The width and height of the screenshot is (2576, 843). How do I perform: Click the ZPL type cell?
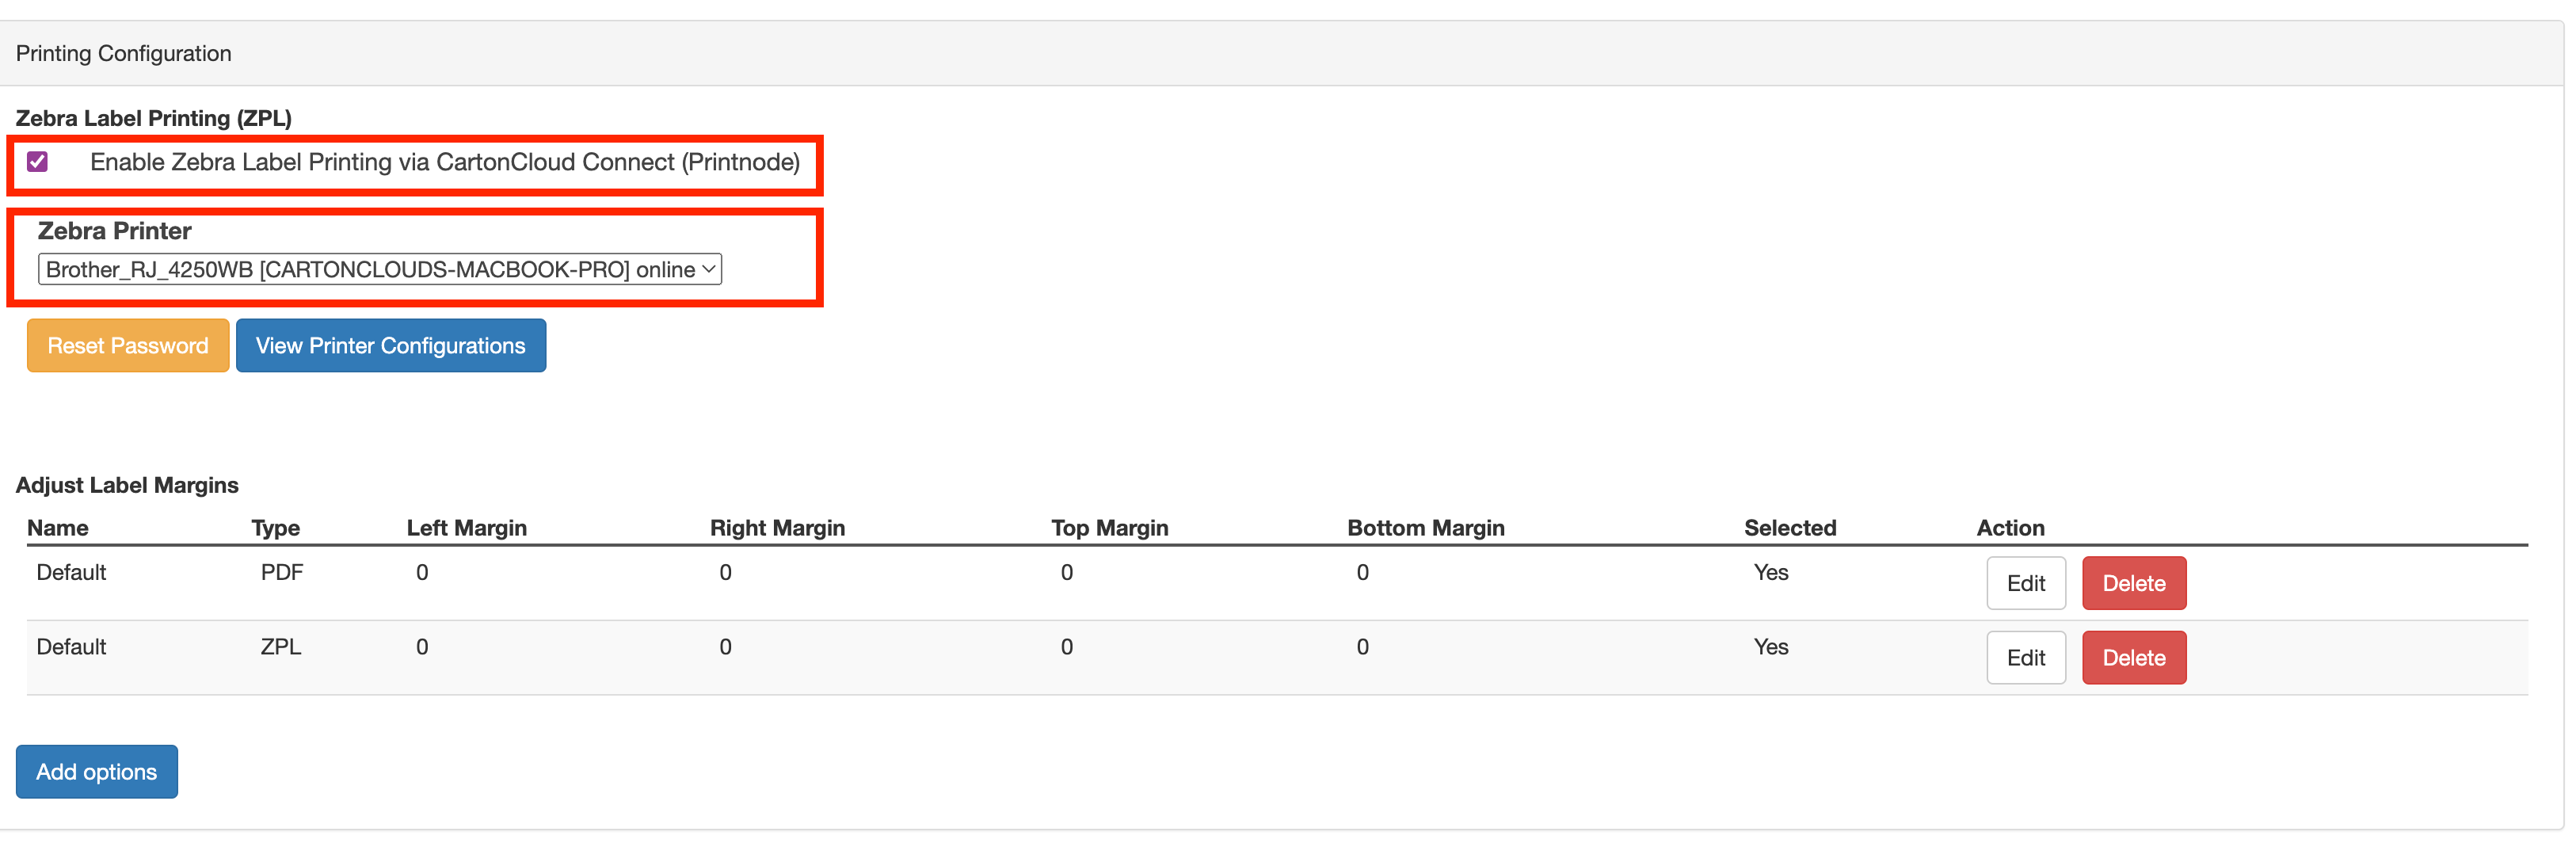point(281,647)
